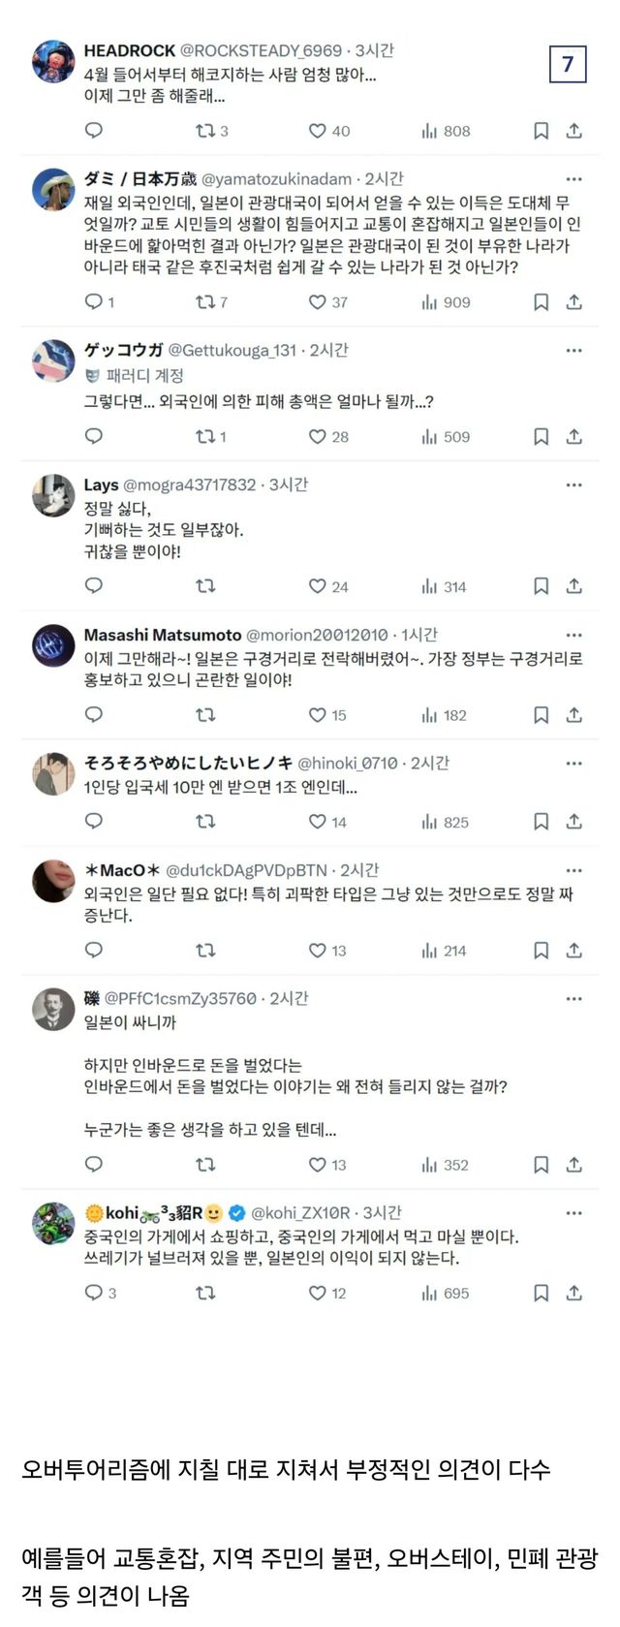Open Masashi Matsumoto's profile name link
Viewport: 620px width, 1627px height.
(163, 636)
